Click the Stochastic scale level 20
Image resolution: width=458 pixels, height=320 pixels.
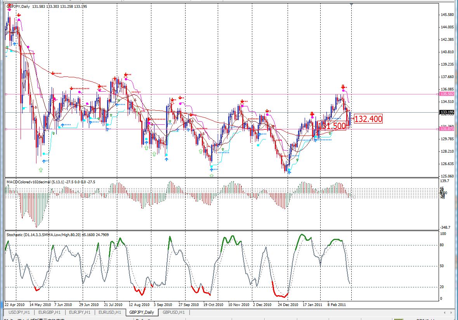point(442,287)
